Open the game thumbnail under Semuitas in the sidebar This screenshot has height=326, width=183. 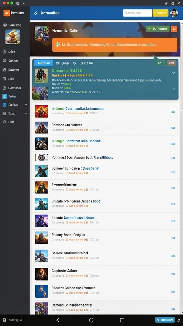click(x=13, y=37)
